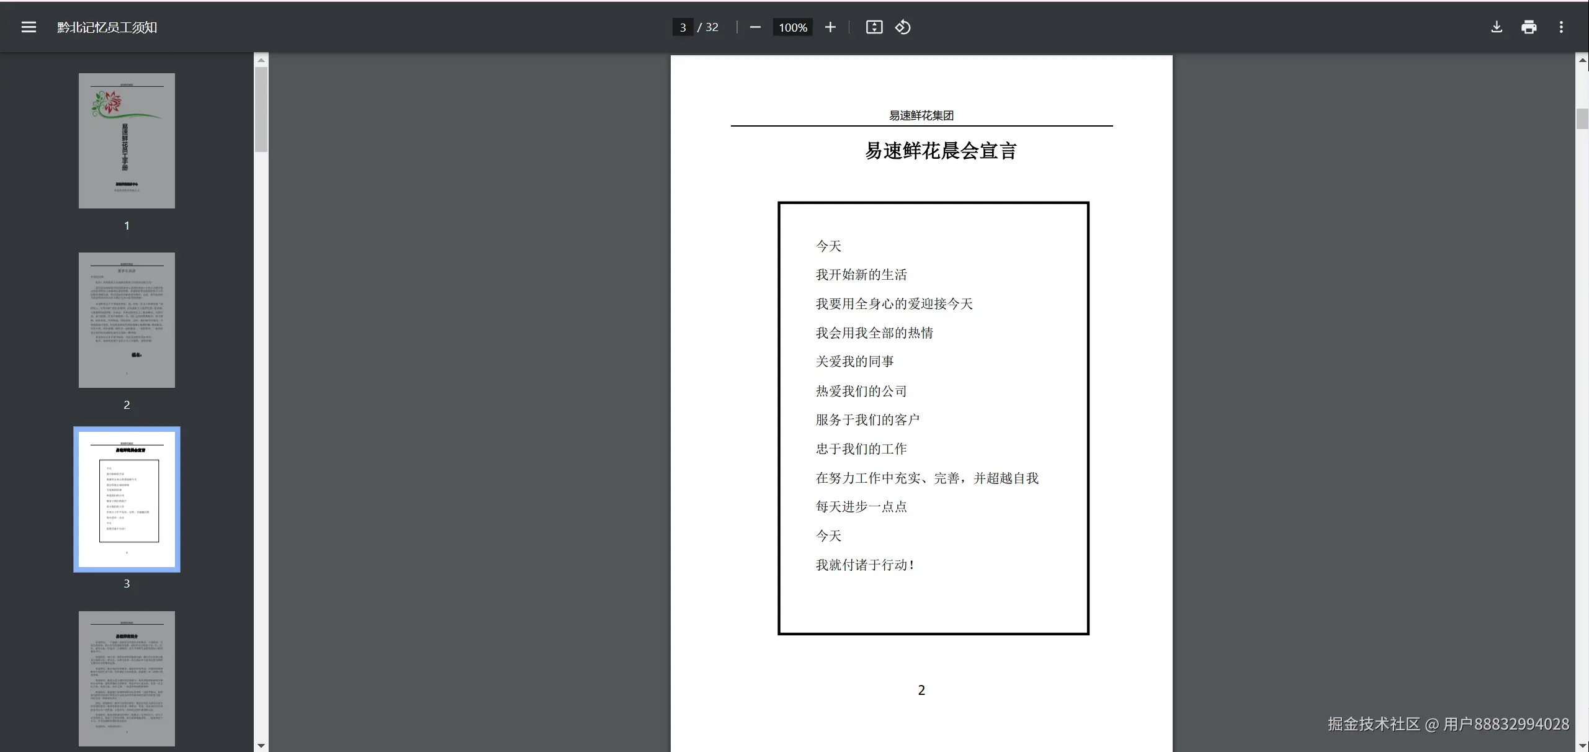Screen dimensions: 1589x752
Task: Print the document
Action: pyautogui.click(x=1529, y=27)
